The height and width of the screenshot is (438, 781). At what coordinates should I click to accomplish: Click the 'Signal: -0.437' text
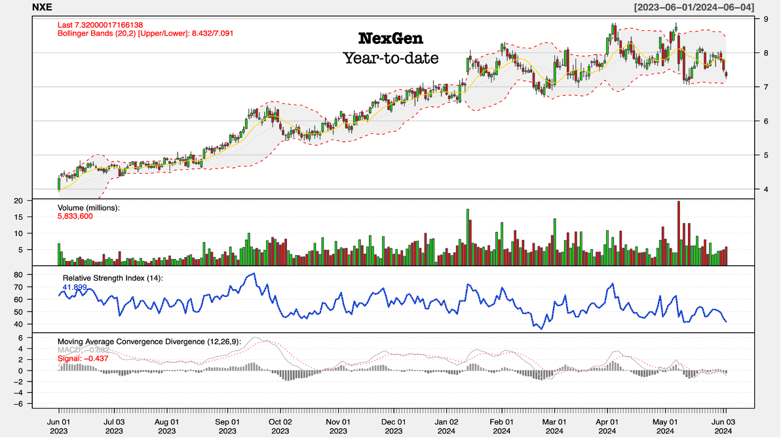point(83,359)
